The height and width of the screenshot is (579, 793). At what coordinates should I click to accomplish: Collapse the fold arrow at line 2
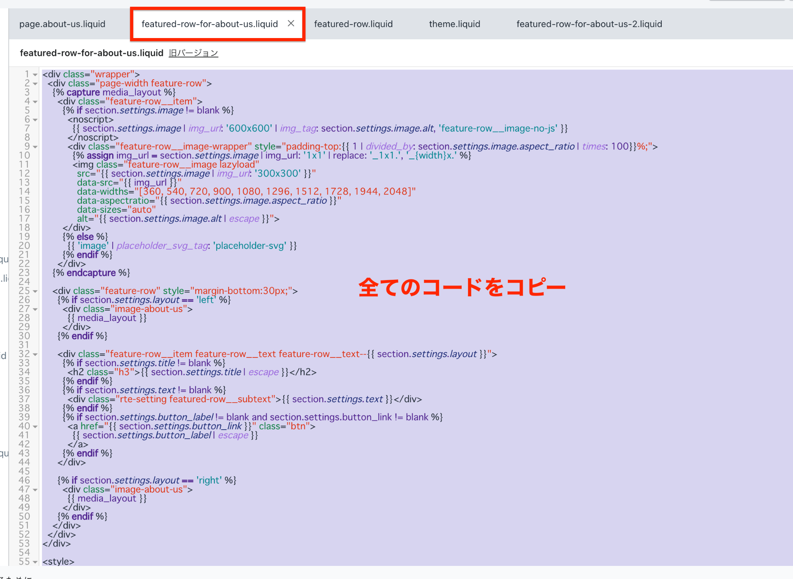click(x=35, y=84)
